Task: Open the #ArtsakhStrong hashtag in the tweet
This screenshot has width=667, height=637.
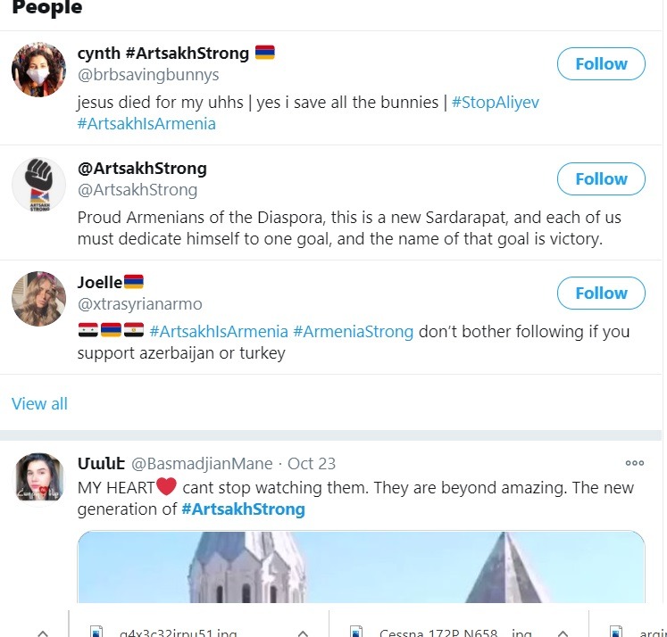Action: click(243, 509)
